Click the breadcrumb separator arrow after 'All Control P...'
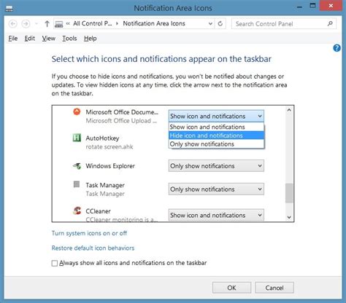The width and height of the screenshot is (346, 303). 118,23
